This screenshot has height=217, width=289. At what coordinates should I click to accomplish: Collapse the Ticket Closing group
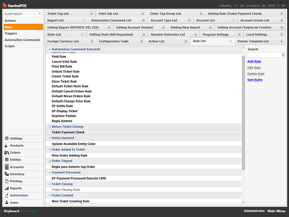[x=50, y=184]
